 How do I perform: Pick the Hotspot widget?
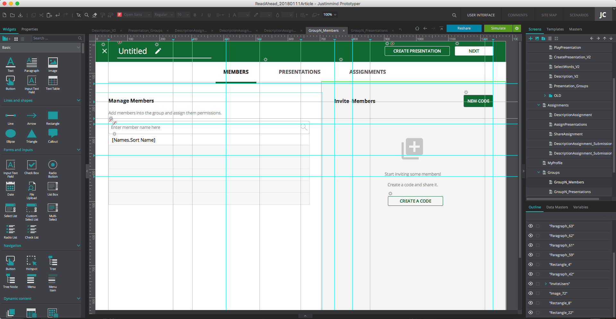[x=31, y=263]
